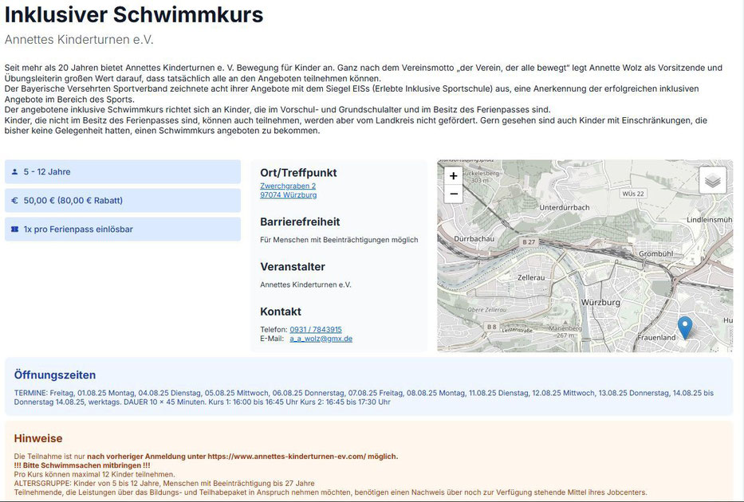Click the Barrierefreiheit heading
The width and height of the screenshot is (744, 502).
coord(300,222)
